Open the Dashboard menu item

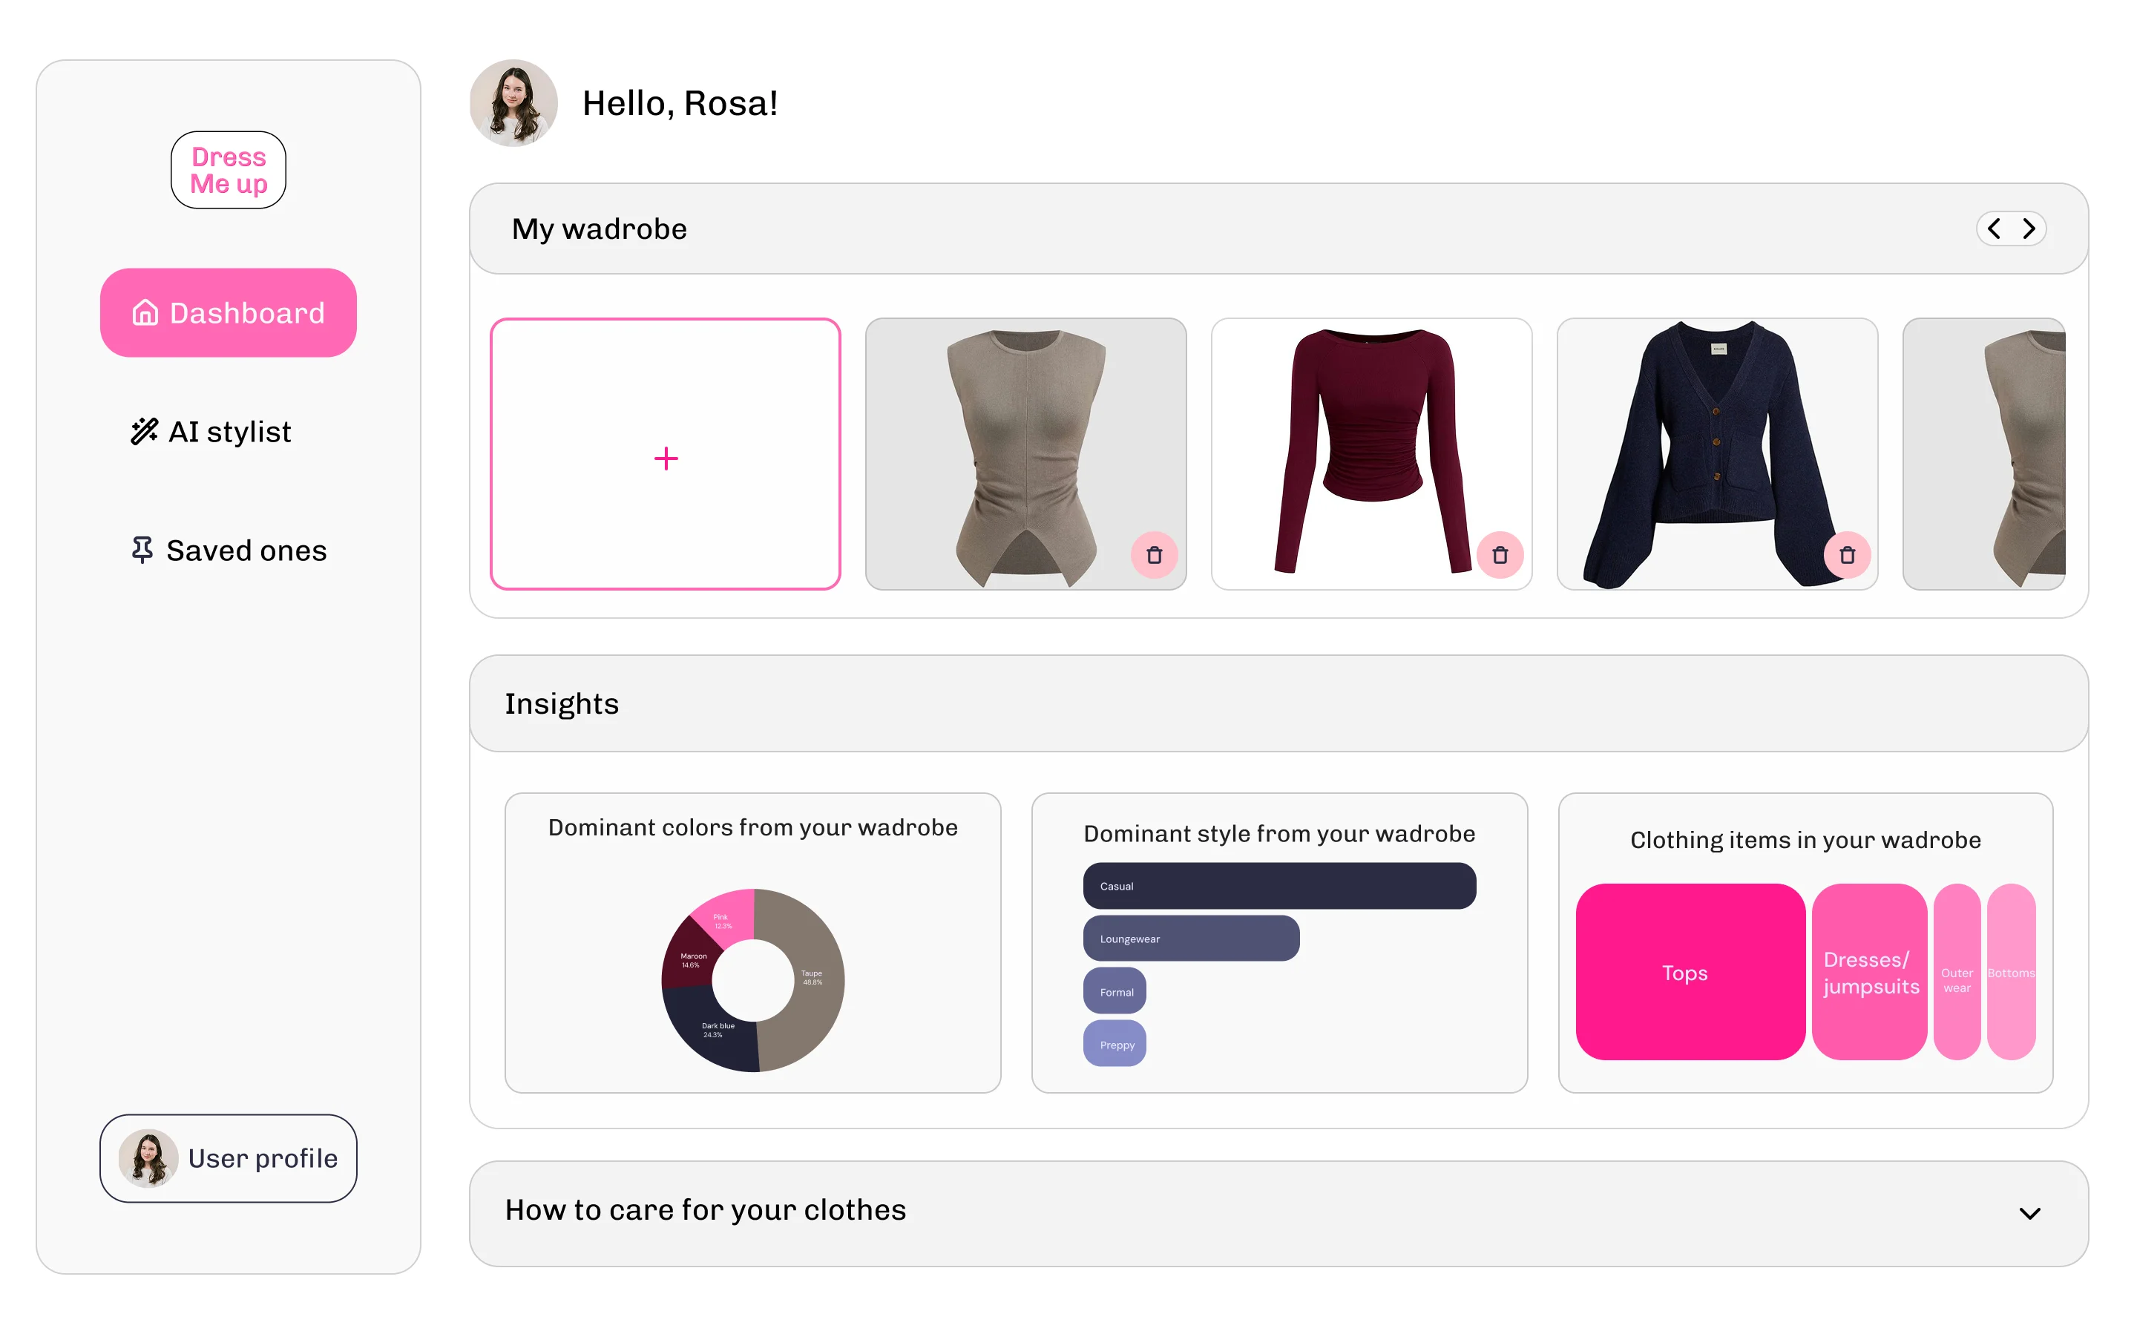(x=229, y=312)
